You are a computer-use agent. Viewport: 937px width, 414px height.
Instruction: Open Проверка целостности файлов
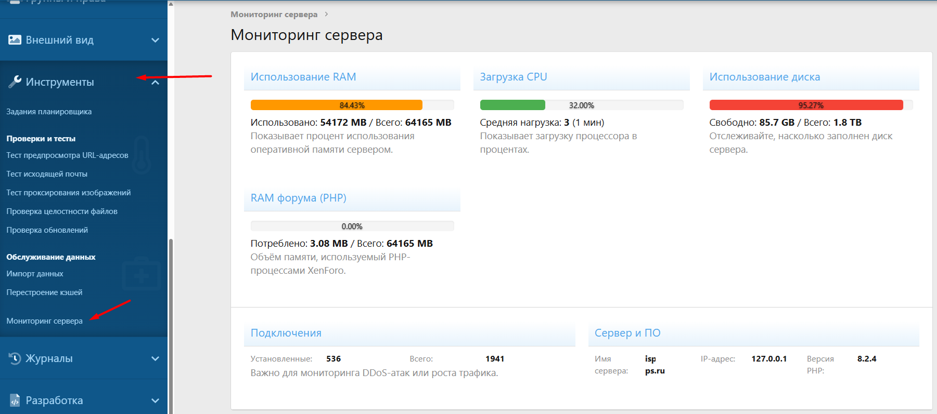pos(62,211)
